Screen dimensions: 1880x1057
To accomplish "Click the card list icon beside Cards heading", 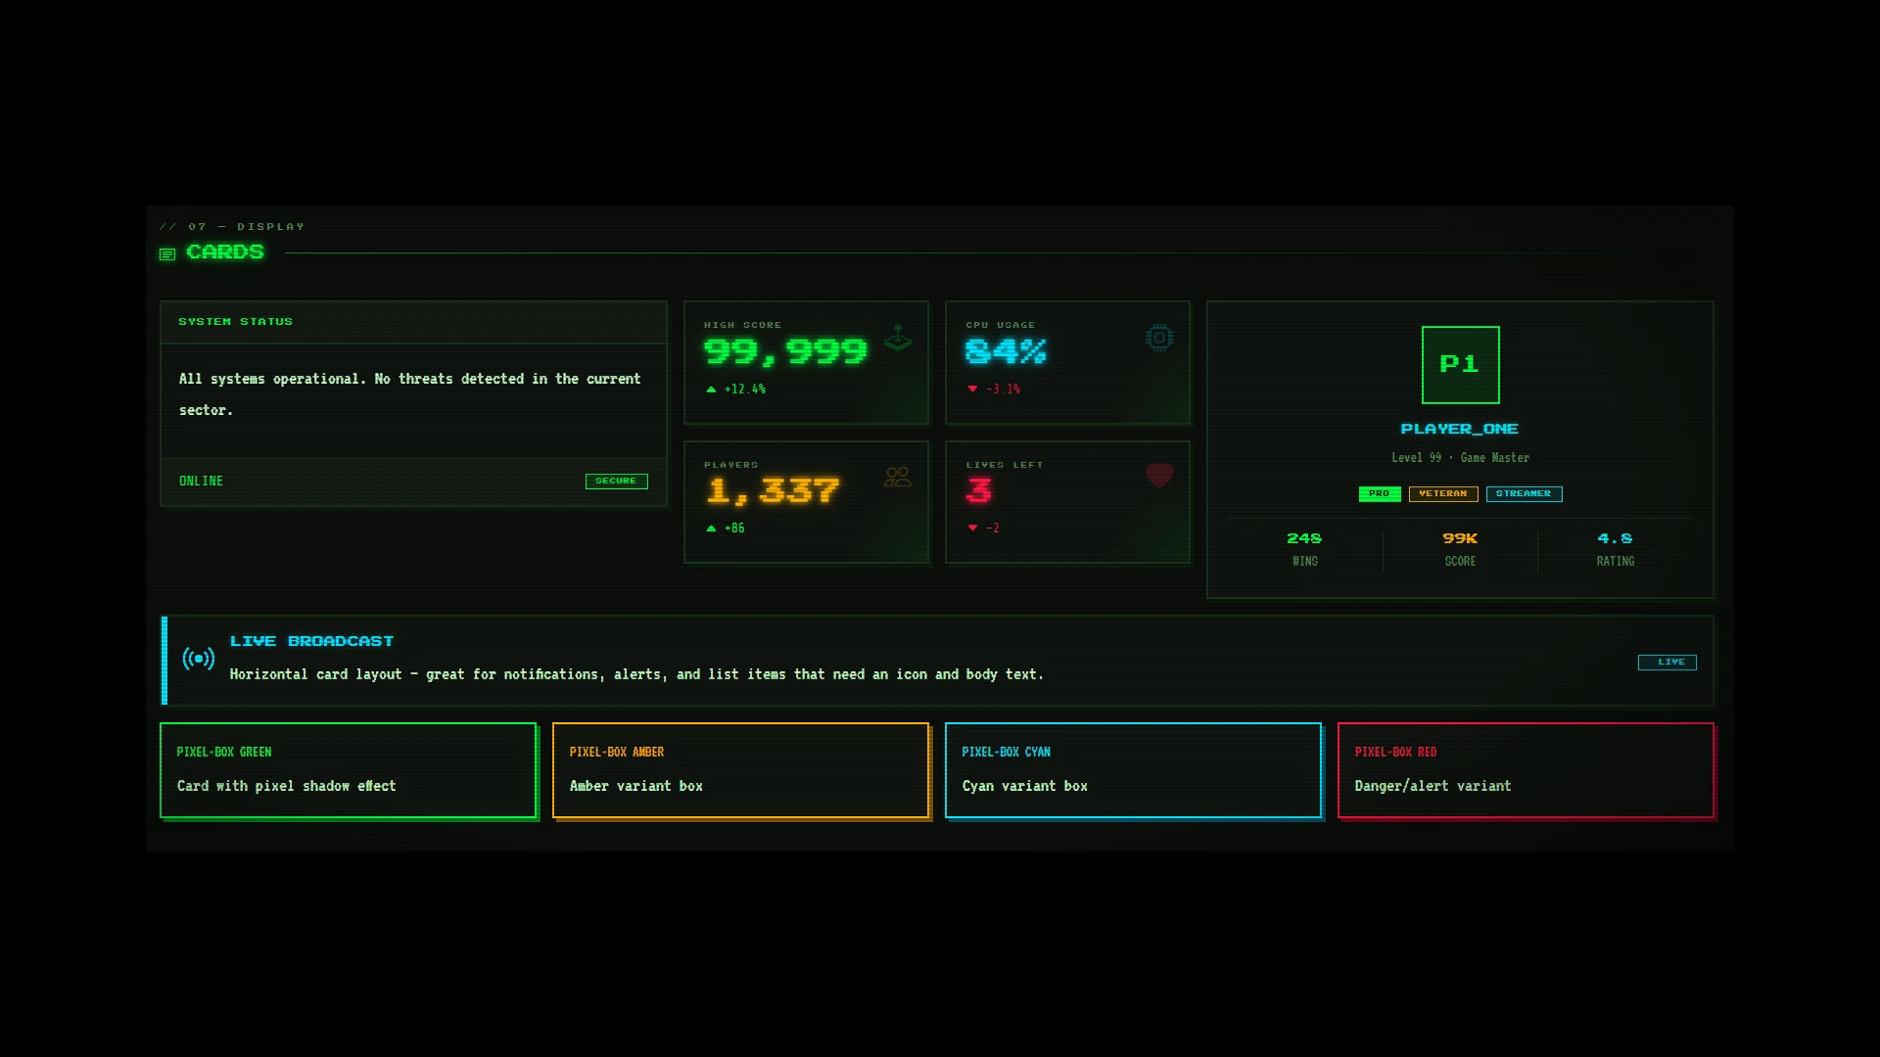I will [167, 254].
